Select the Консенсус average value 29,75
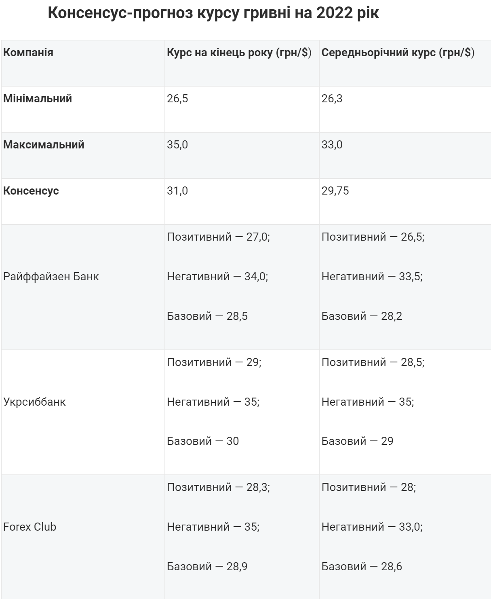The width and height of the screenshot is (491, 599). point(335,191)
